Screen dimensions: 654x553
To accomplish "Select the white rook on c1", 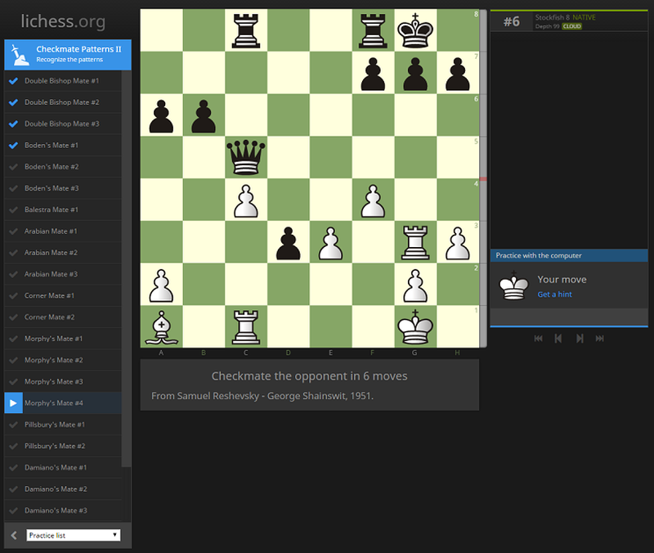I will tap(245, 326).
